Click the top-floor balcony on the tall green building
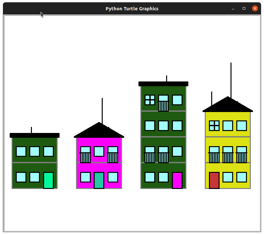 pyautogui.click(x=163, y=106)
